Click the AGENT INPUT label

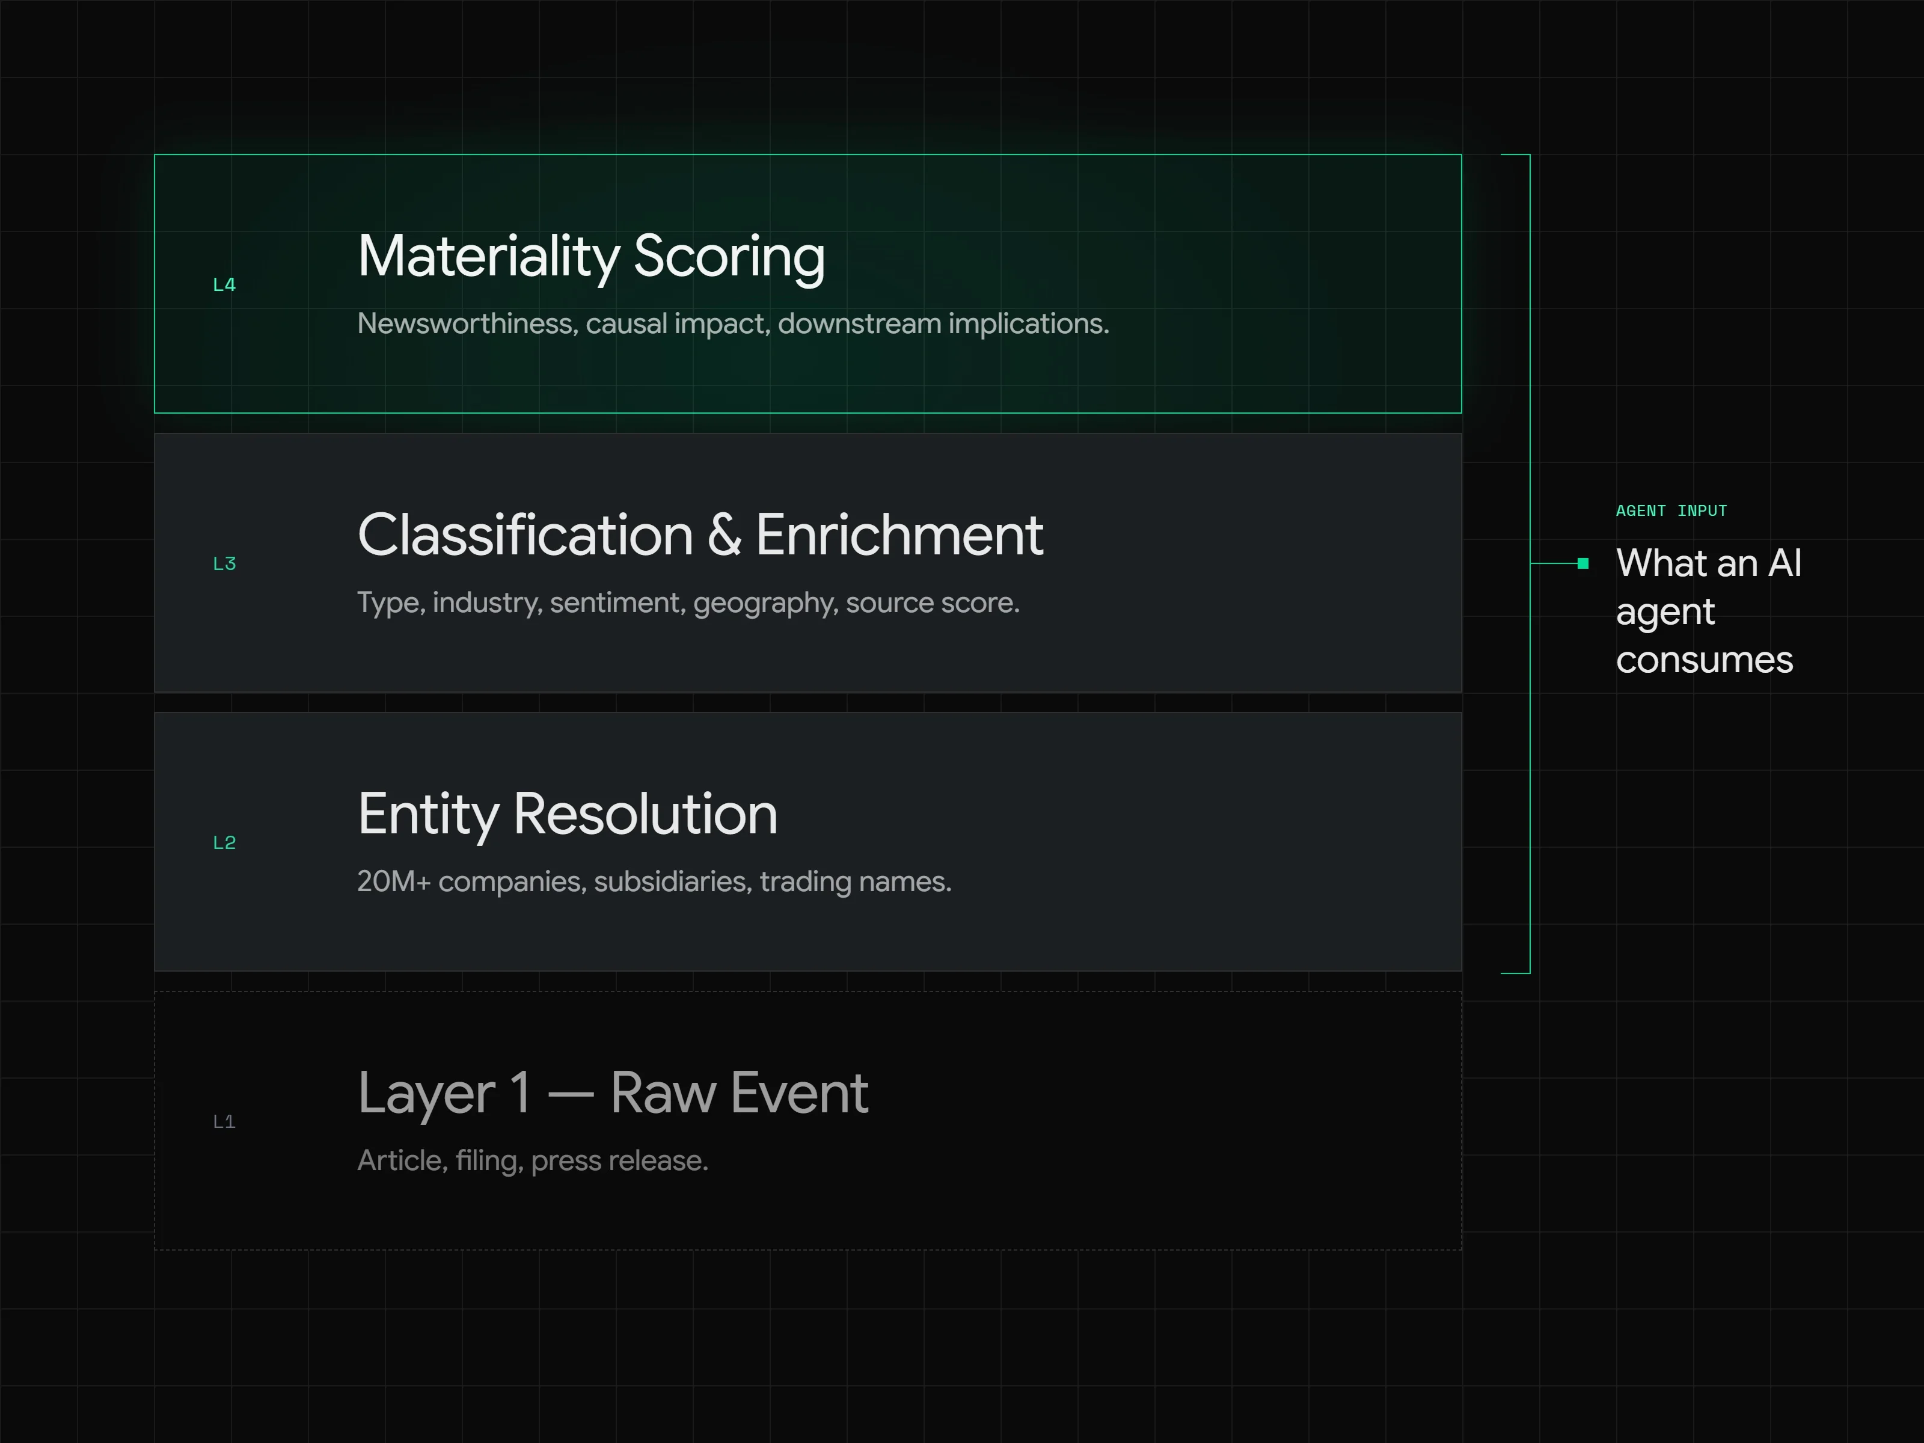point(1671,510)
